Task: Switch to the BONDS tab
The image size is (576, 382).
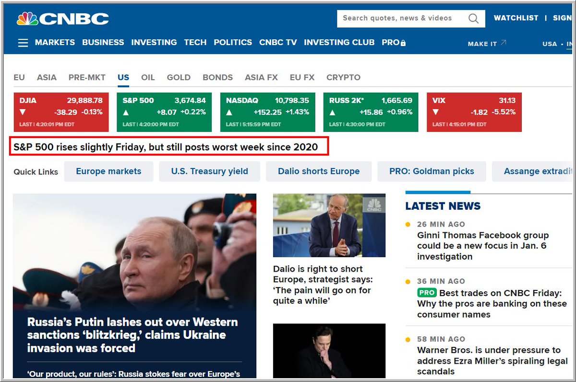Action: coord(217,77)
